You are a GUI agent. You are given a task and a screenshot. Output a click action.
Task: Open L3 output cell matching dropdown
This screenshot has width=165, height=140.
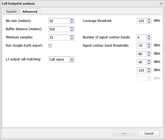point(72,59)
